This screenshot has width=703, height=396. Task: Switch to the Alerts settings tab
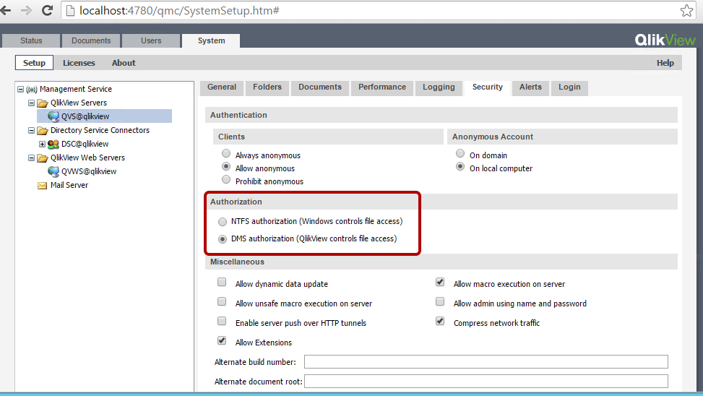pos(530,87)
